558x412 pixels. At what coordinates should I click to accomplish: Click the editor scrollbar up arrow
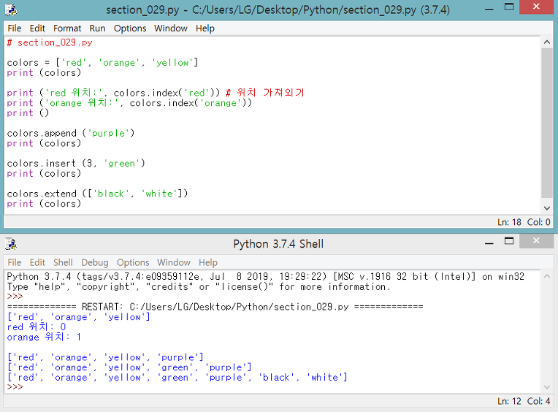point(546,42)
